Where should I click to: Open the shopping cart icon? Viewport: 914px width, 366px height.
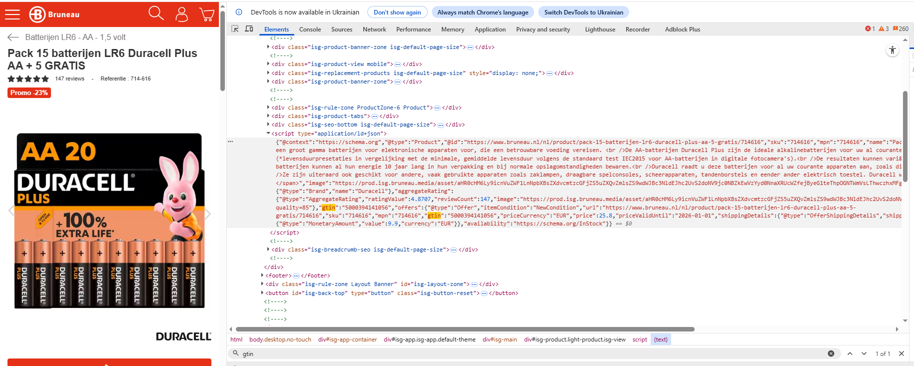pyautogui.click(x=206, y=14)
